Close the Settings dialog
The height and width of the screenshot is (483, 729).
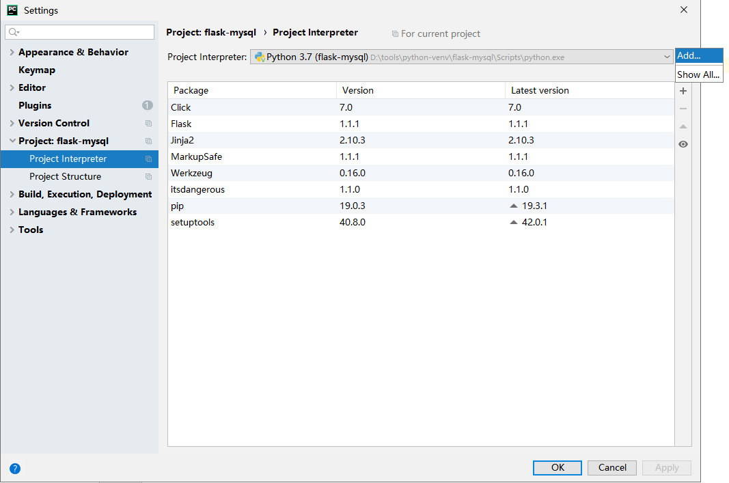(x=683, y=10)
